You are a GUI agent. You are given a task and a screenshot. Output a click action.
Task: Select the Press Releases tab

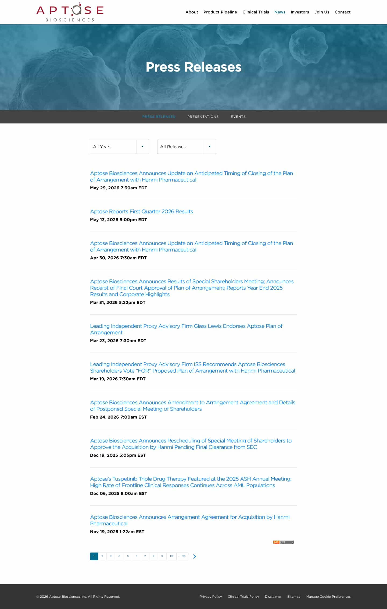point(159,117)
